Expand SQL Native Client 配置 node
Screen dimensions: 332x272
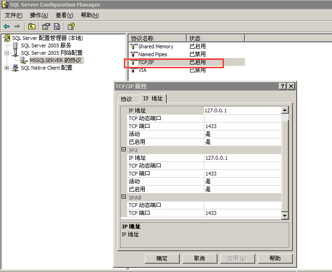7,68
